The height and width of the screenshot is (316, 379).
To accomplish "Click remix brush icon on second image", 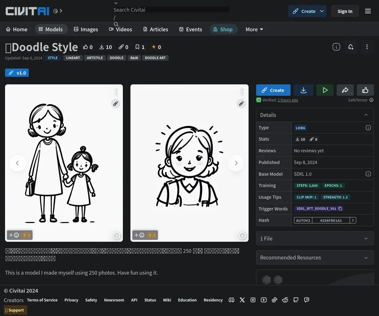I will tap(241, 104).
